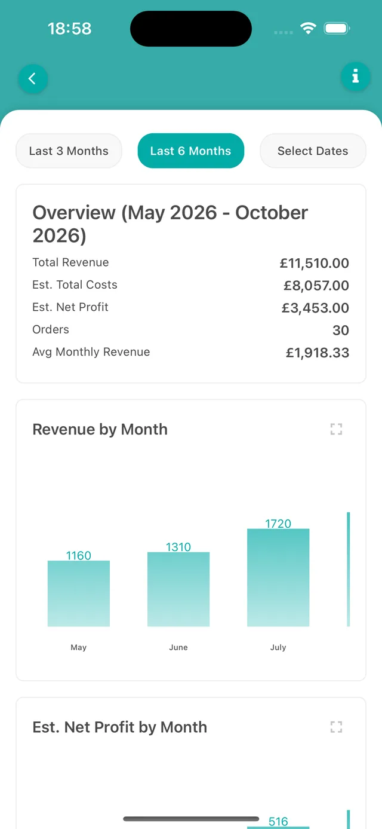Open the Select Dates picker
The image size is (382, 829).
[x=313, y=151]
